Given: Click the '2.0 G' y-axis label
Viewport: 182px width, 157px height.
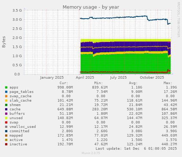Looking at the screenshot, I should pyautogui.click(x=17, y=38).
